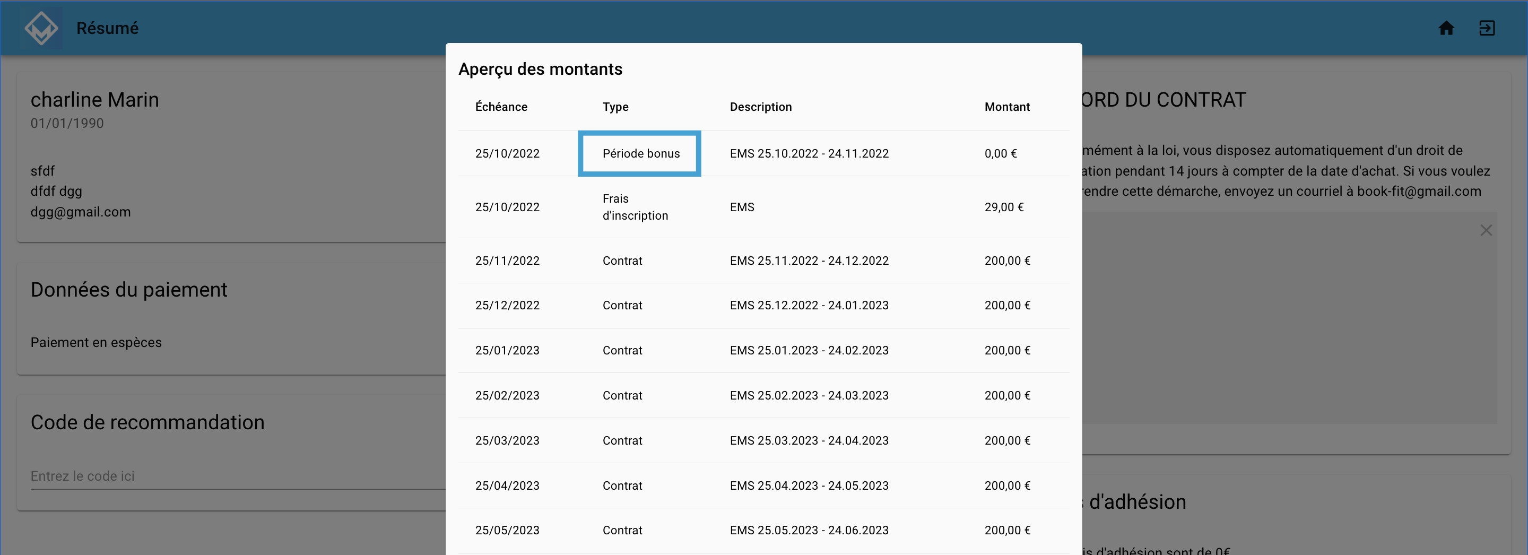Click description EMS 25.10.2022 - 24.11.2022

[x=809, y=153]
